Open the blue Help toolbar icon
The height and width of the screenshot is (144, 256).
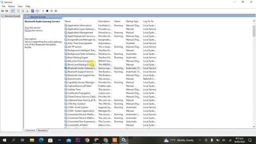point(33,11)
